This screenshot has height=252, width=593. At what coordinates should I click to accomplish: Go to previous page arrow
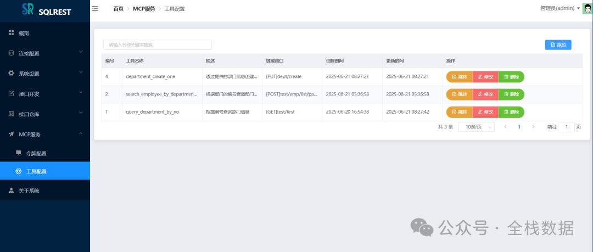coord(505,127)
